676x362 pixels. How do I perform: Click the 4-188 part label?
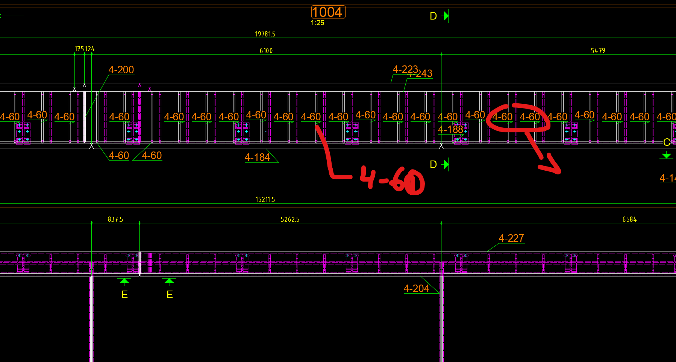pyautogui.click(x=450, y=130)
